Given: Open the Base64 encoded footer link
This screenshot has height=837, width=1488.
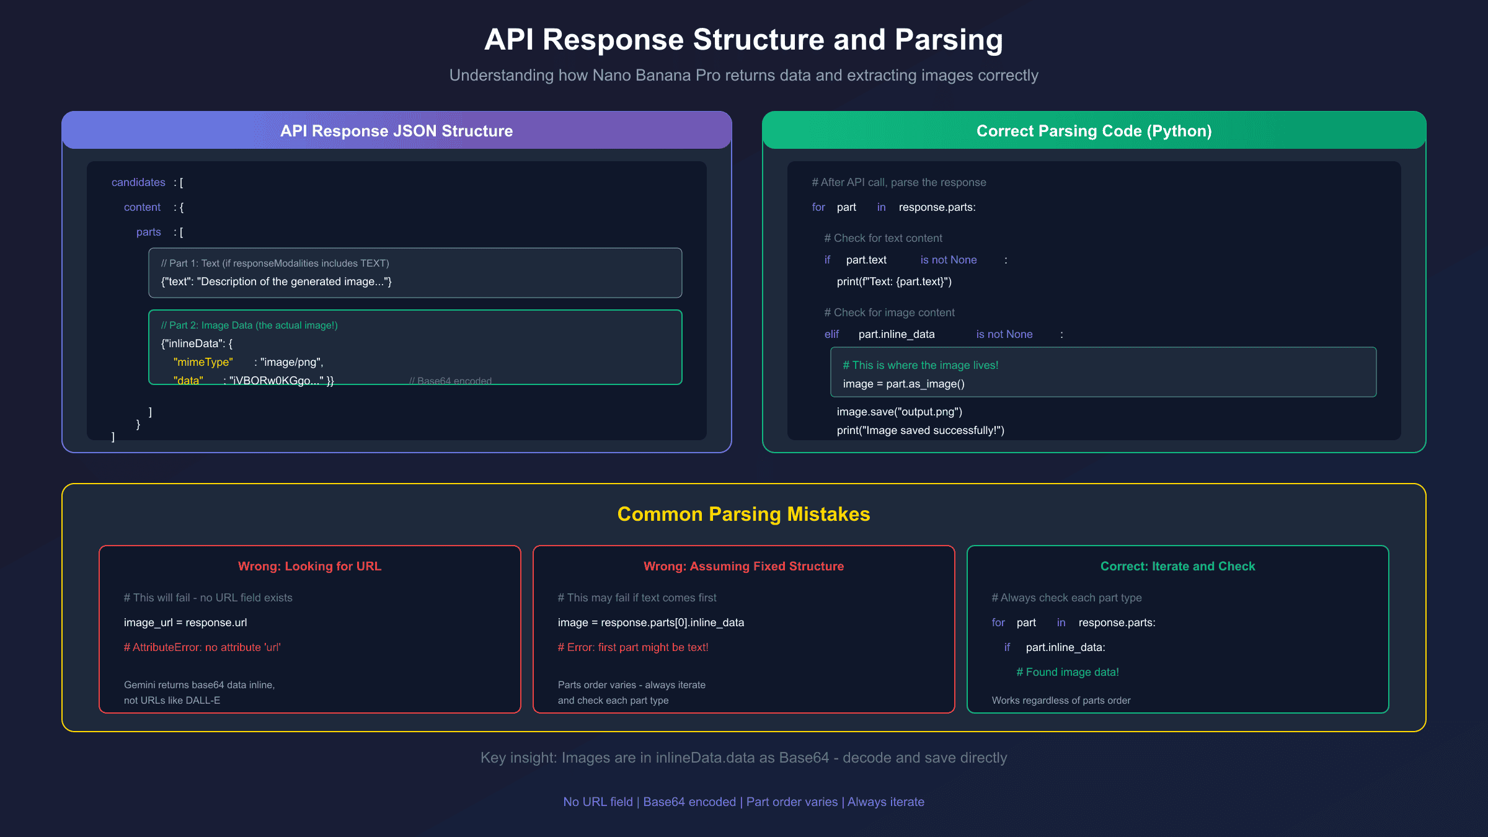Looking at the screenshot, I should (690, 802).
